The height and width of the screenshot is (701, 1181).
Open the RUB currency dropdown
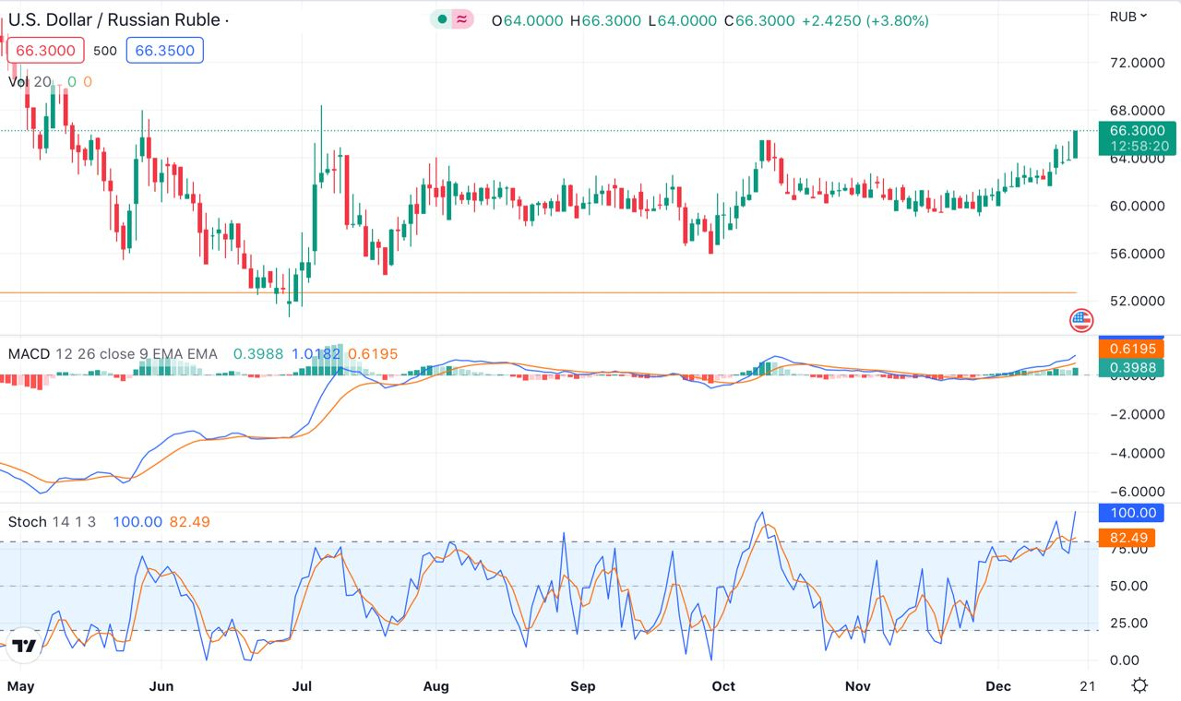tap(1128, 17)
